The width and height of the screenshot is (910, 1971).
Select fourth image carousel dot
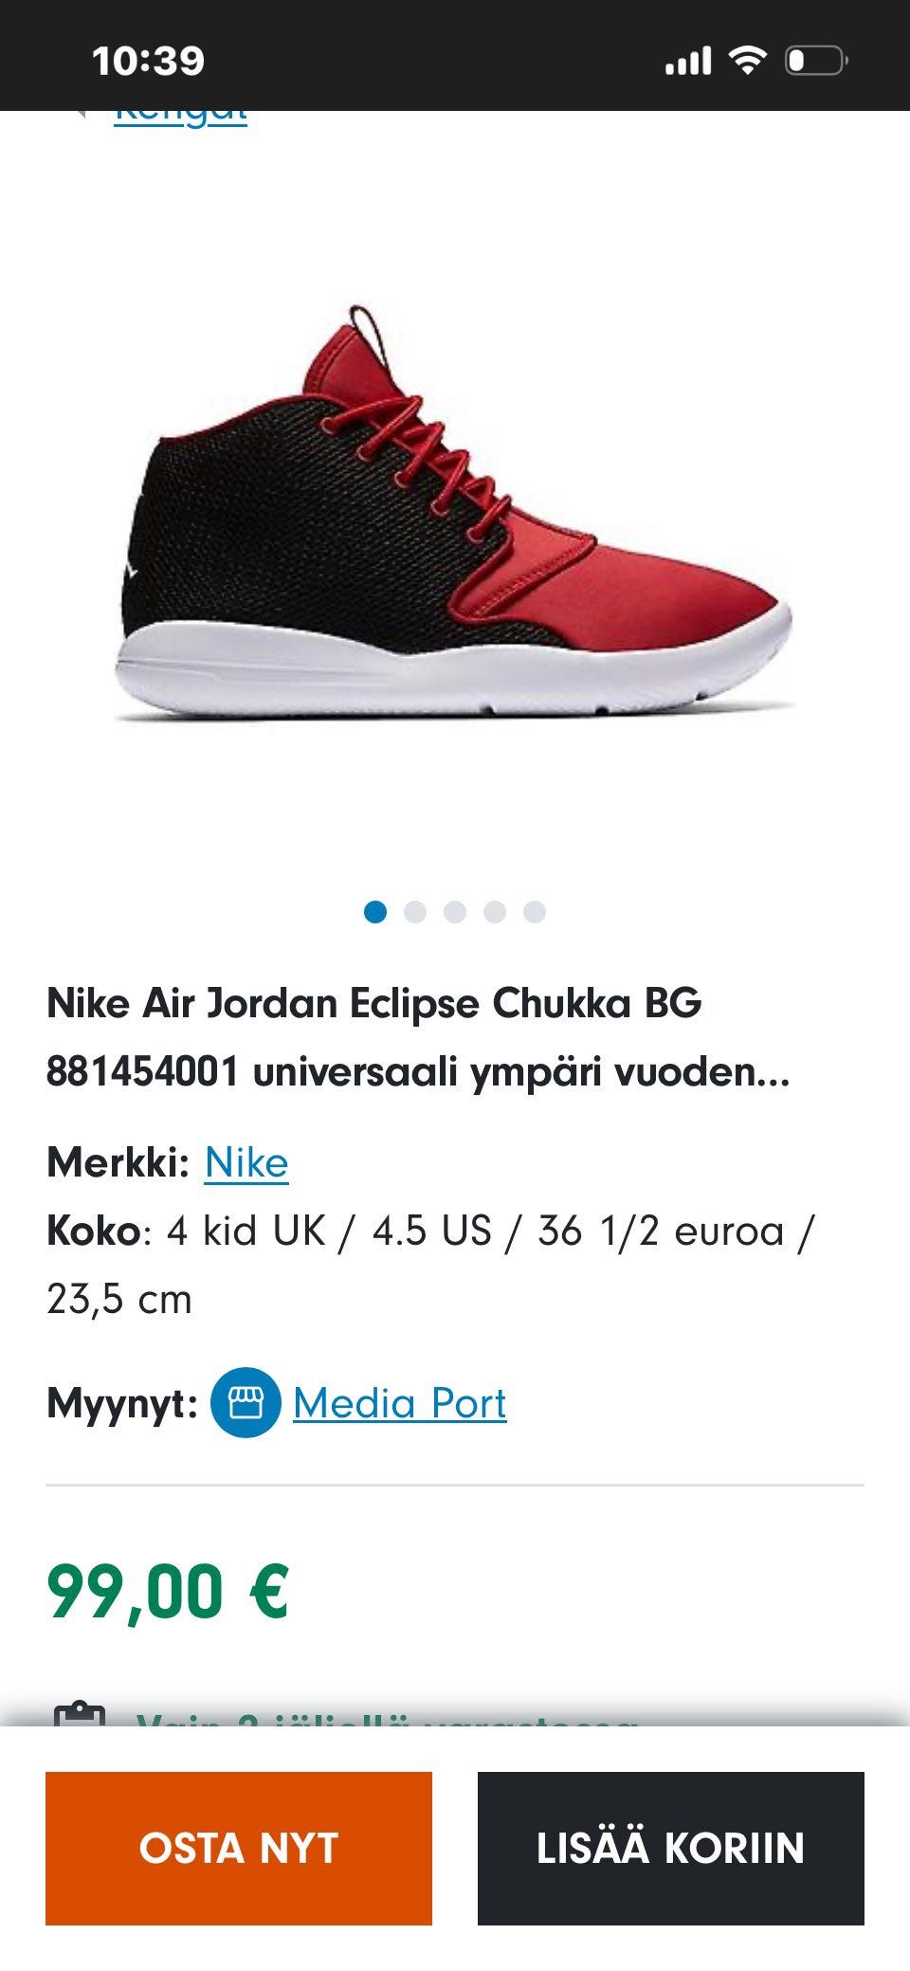point(495,912)
